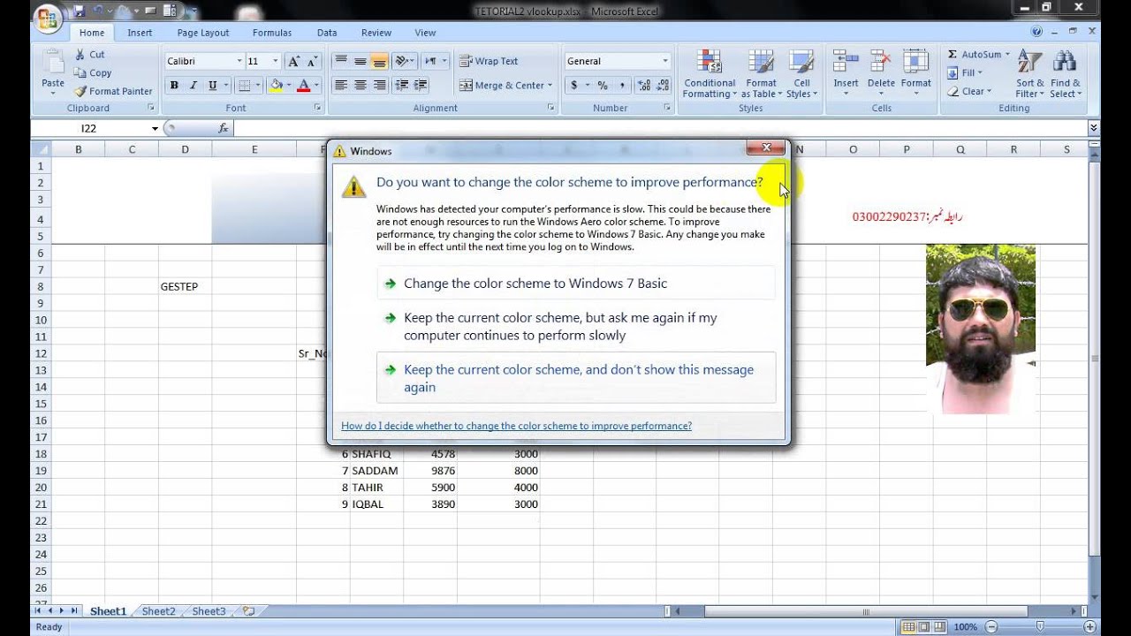Toggle Bold formatting
The image size is (1131, 636).
[x=174, y=86]
